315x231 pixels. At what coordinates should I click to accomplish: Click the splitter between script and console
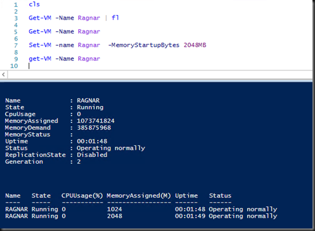[156, 80]
